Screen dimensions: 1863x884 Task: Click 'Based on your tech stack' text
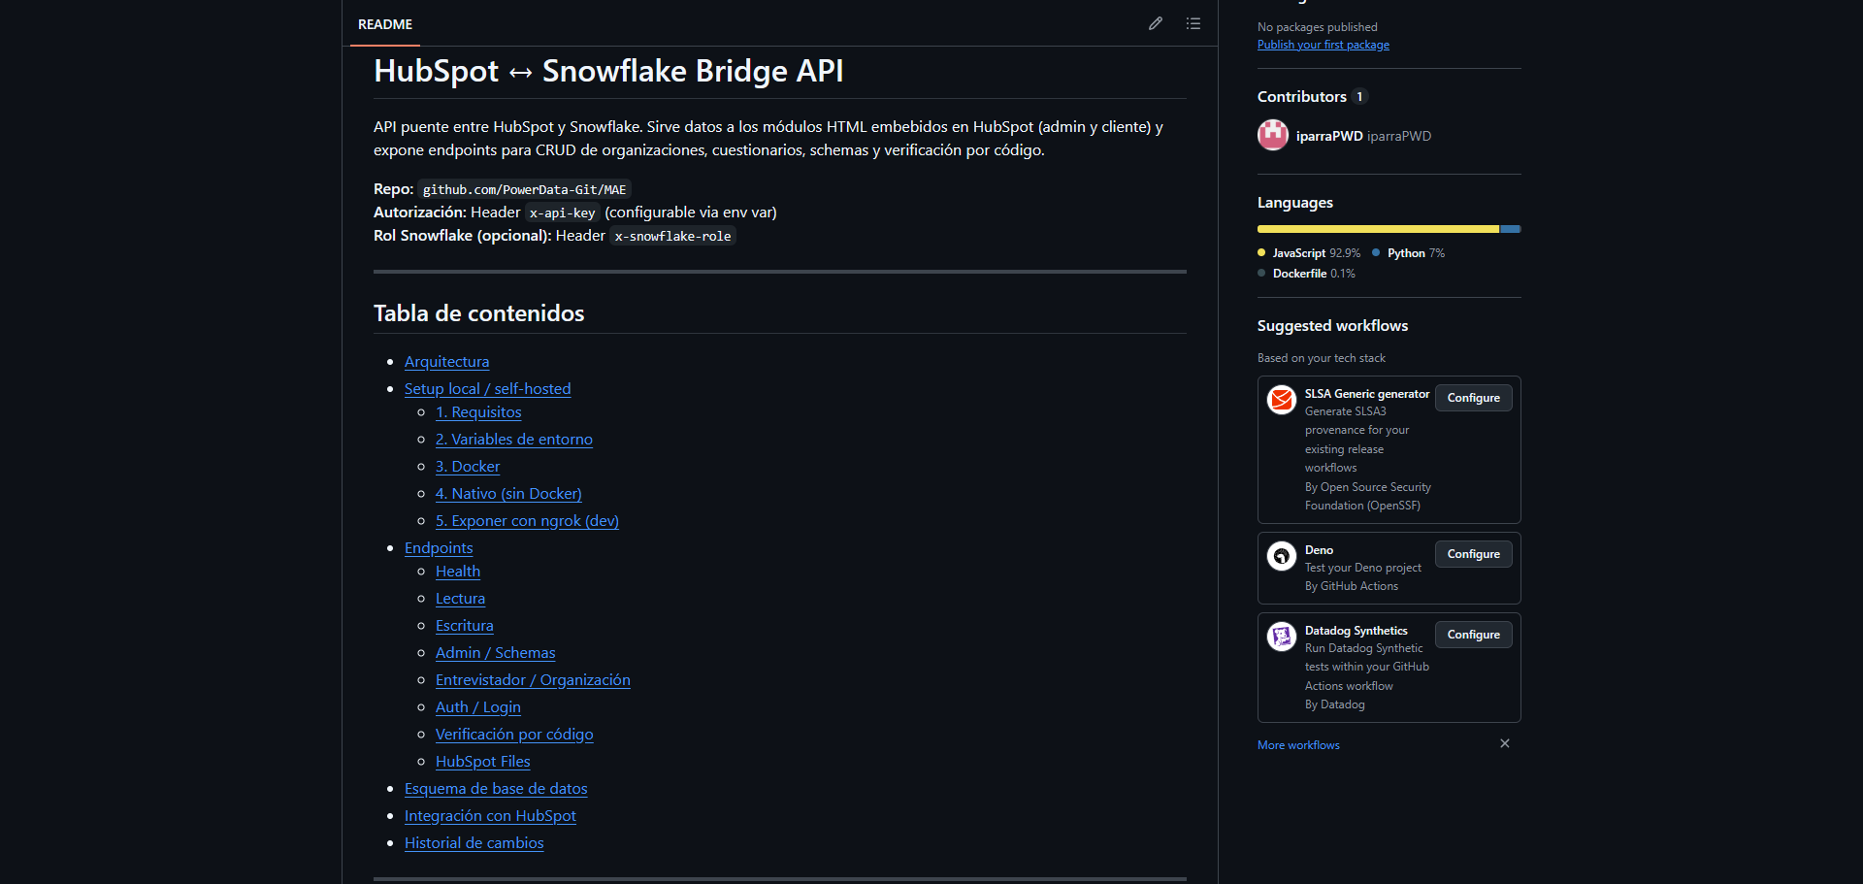1321,358
